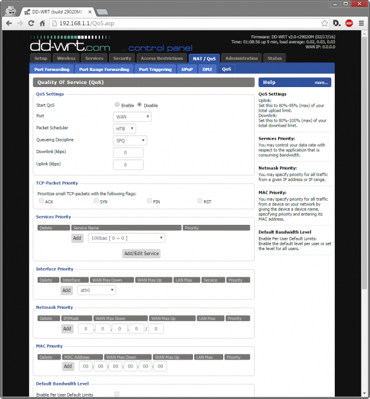This screenshot has width=370, height=399.
Task: Click the Help more... link
Action: point(321,82)
